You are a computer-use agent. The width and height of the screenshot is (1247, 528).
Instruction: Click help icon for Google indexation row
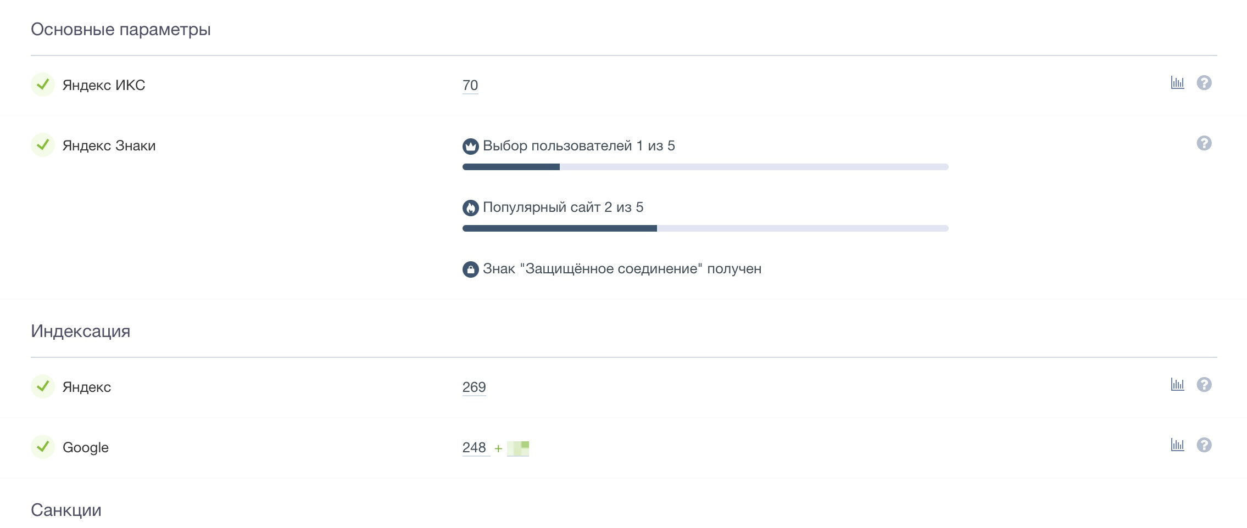click(x=1204, y=445)
